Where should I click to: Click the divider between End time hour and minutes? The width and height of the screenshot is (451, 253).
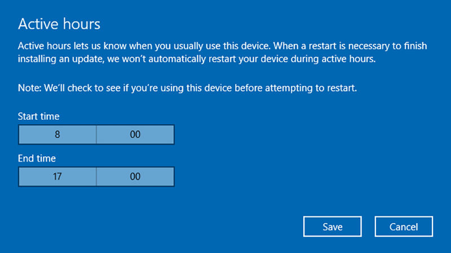[x=96, y=177]
